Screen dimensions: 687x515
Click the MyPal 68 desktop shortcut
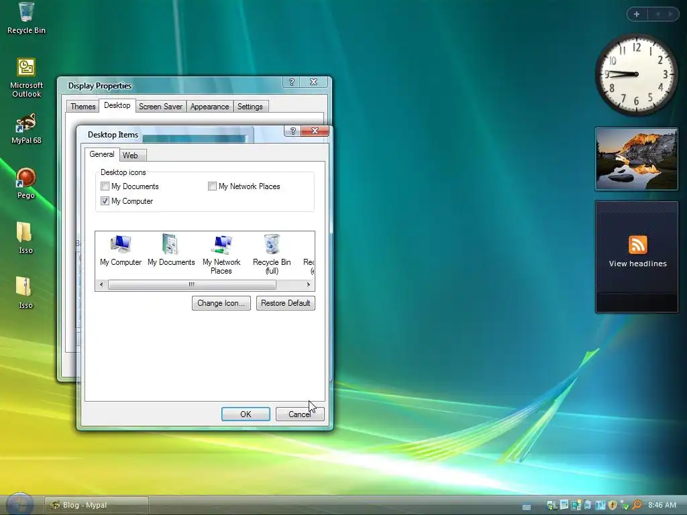(x=26, y=128)
